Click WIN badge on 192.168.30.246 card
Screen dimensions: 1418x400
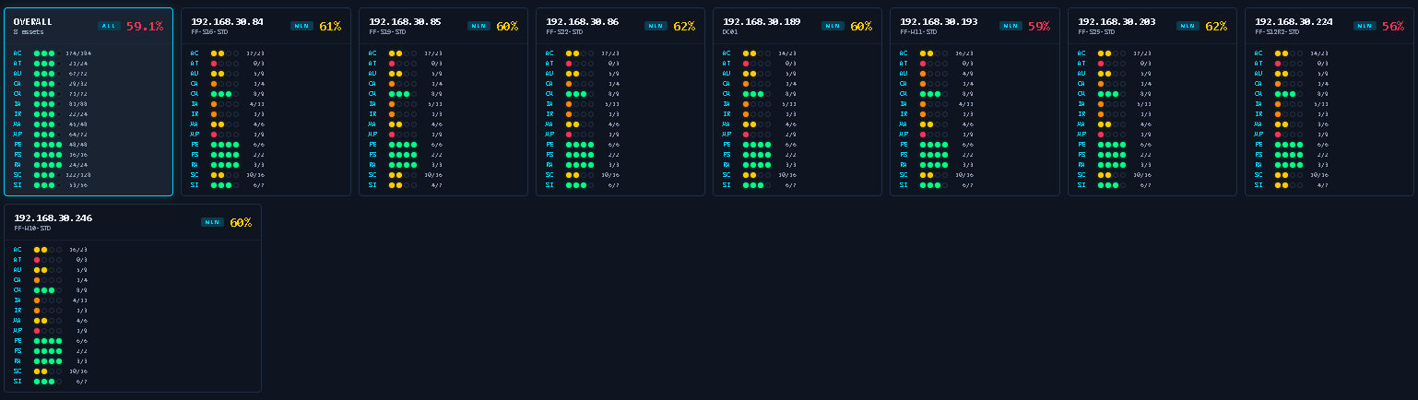coord(212,222)
